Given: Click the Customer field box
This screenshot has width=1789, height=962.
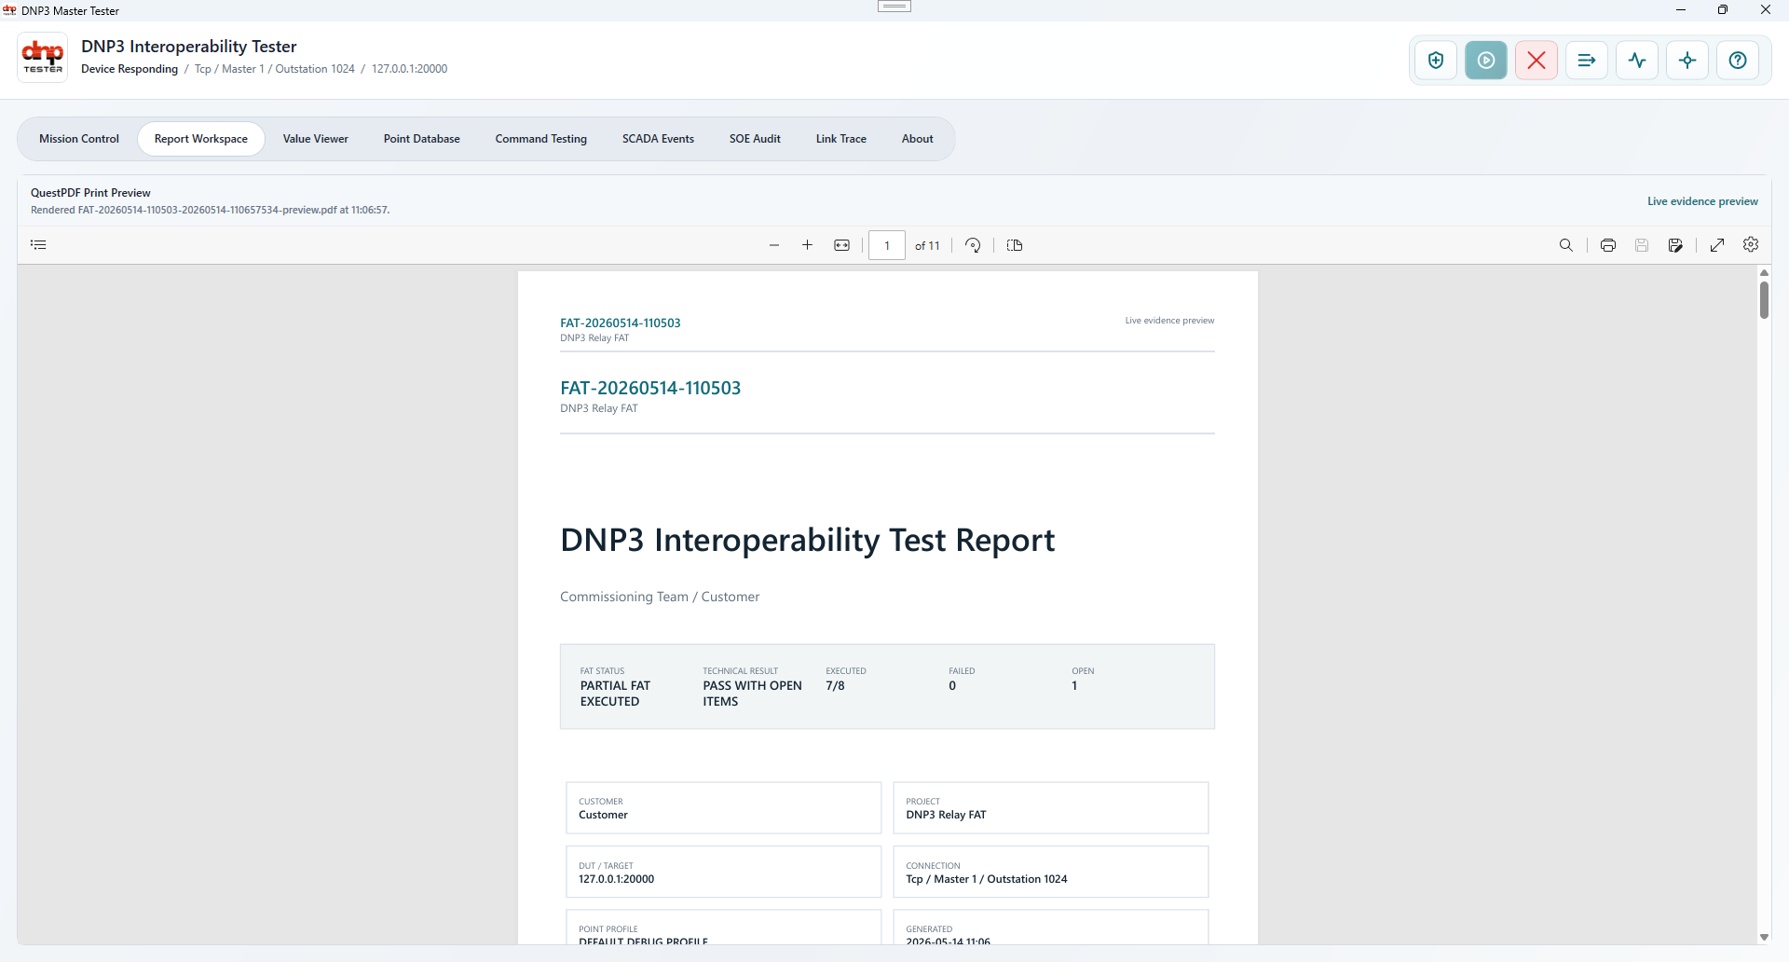Looking at the screenshot, I should click(x=723, y=808).
